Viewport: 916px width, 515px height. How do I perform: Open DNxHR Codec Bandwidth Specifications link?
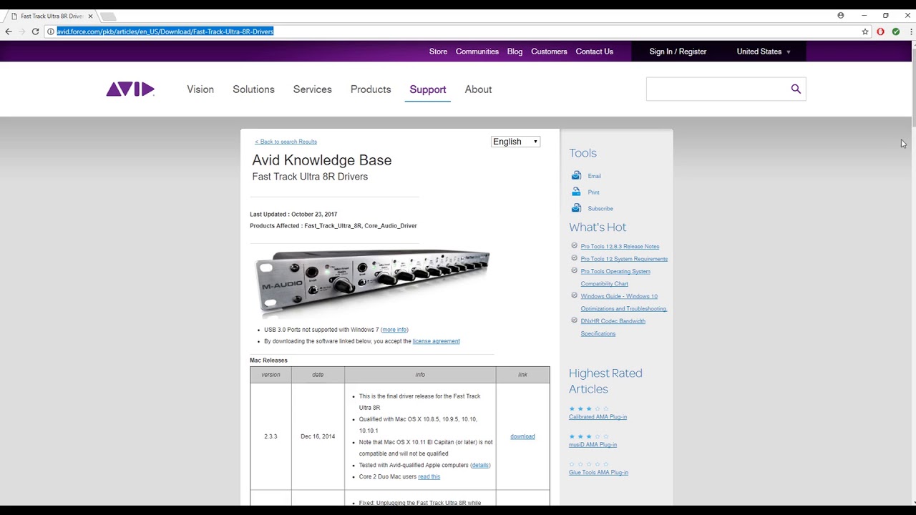tap(613, 327)
